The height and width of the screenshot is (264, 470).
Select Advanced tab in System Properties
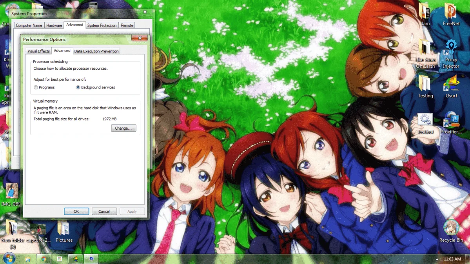tap(74, 25)
